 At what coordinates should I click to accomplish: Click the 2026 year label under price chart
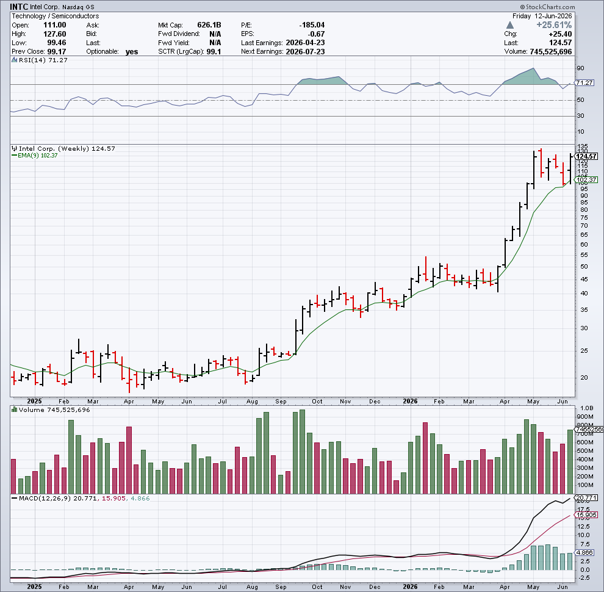[410, 401]
